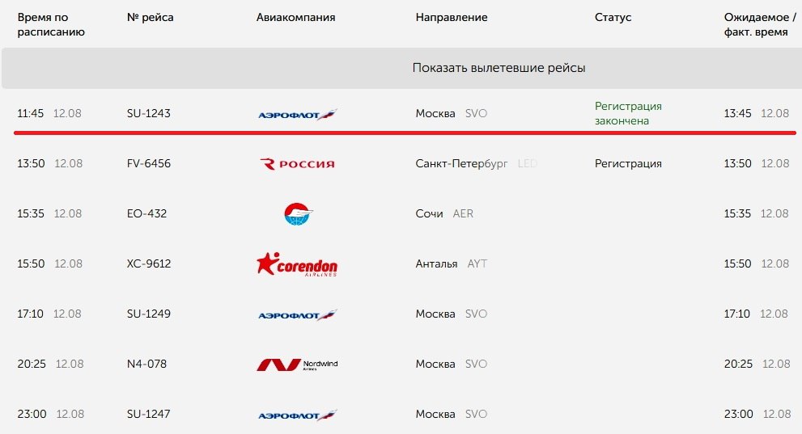The width and height of the screenshot is (802, 434).
Task: Click the 'Время по расписанию' column header
Action: (x=51, y=24)
